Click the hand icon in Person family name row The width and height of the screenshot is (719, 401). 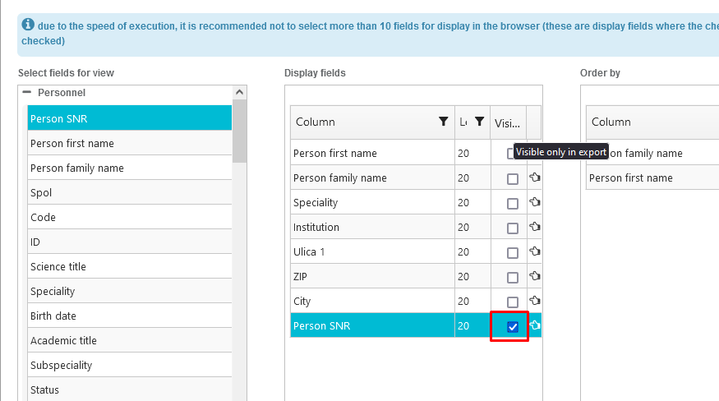tap(534, 177)
